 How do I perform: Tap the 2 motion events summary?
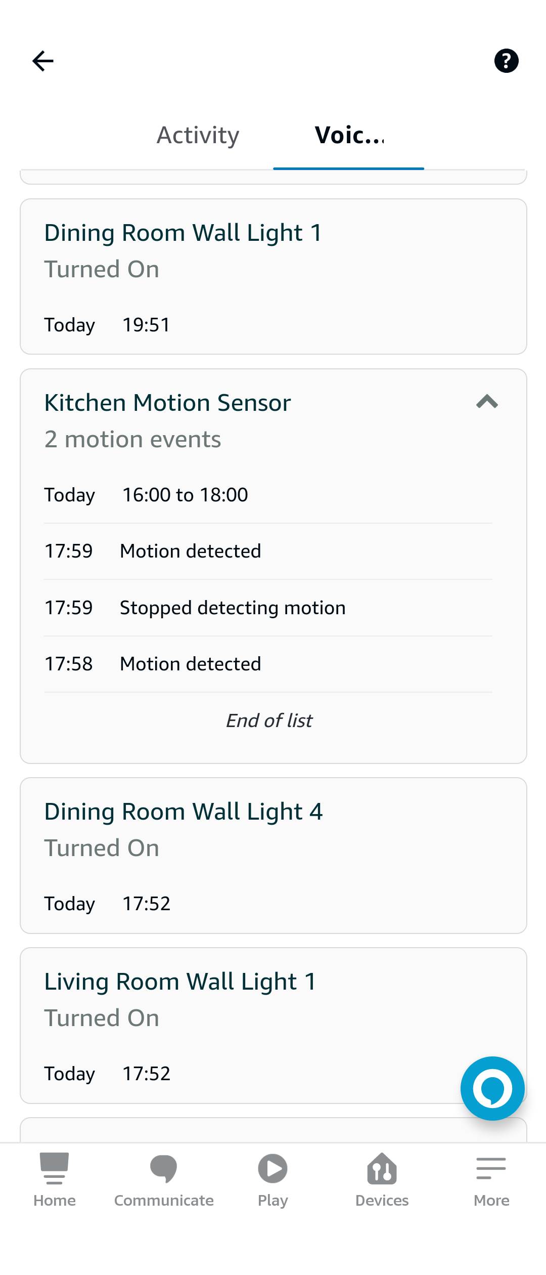pos(132,439)
